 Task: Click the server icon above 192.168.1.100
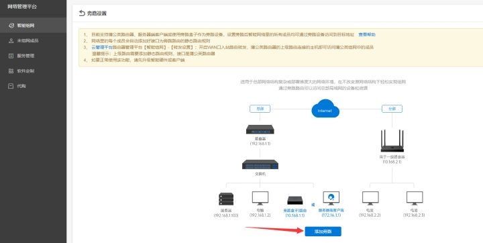(x=226, y=199)
